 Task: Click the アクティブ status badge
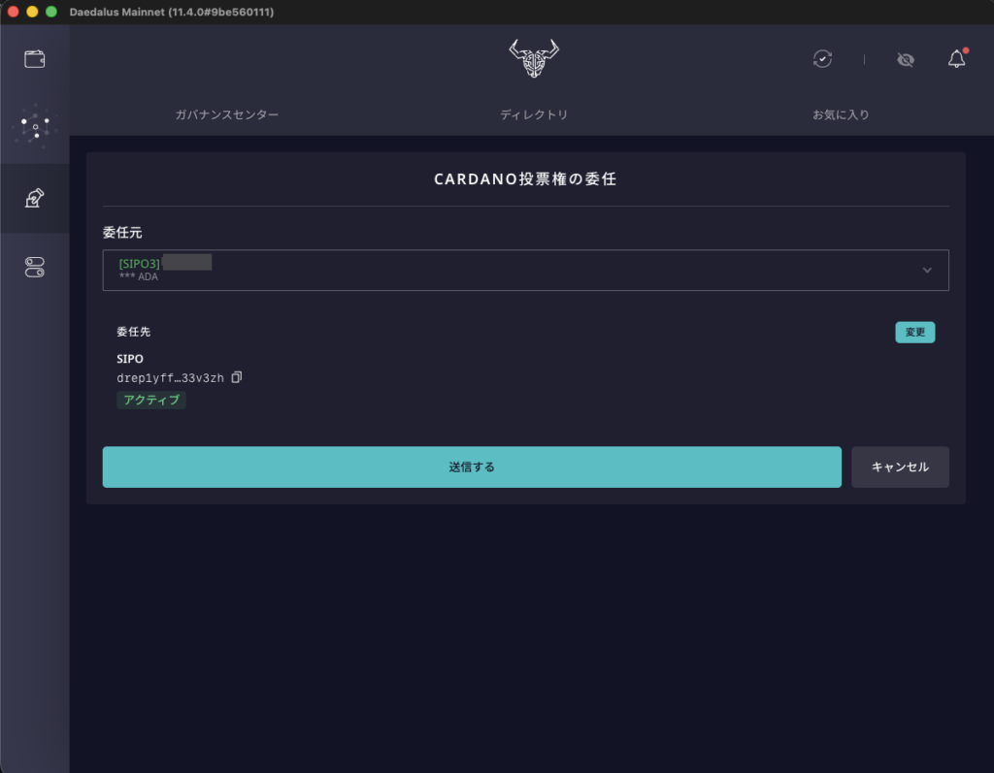click(150, 400)
